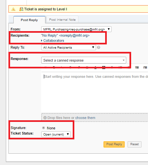Click the upload arrow icon in drop area
The height and width of the screenshot is (165, 148).
tap(45, 118)
